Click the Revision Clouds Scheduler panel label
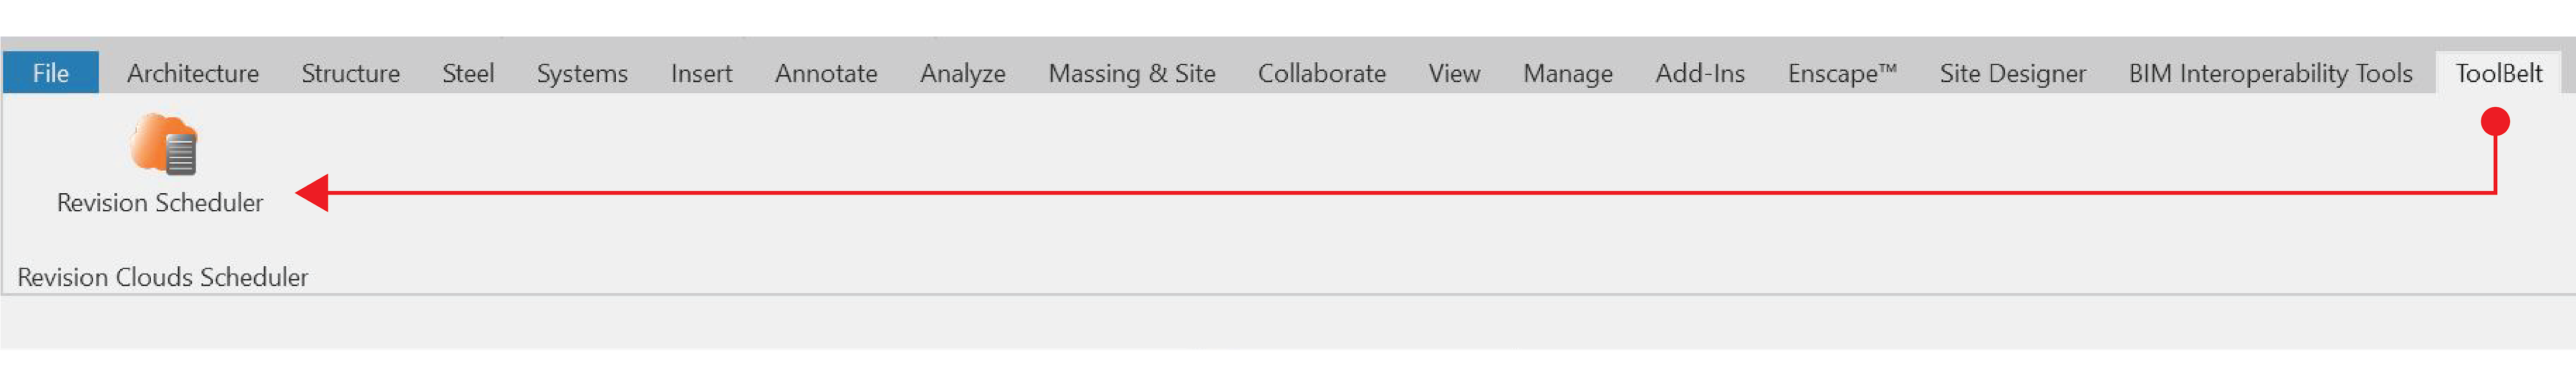Viewport: 2576px width, 386px height. click(162, 278)
